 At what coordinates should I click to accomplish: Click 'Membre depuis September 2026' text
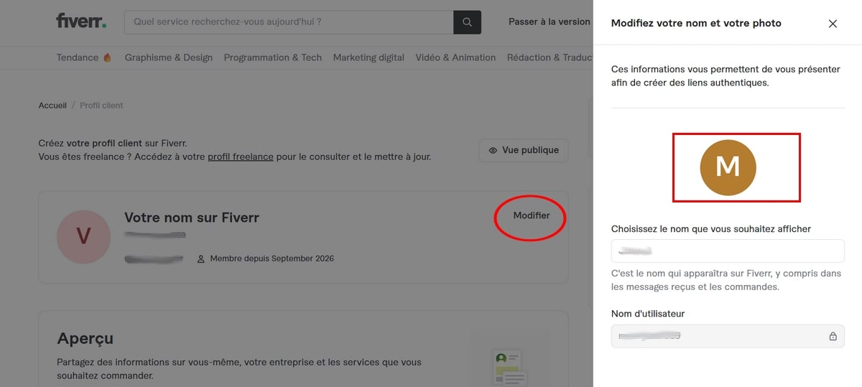pyautogui.click(x=272, y=258)
